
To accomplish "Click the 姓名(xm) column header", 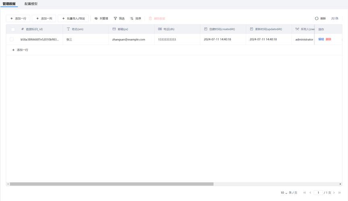I will (86, 29).
